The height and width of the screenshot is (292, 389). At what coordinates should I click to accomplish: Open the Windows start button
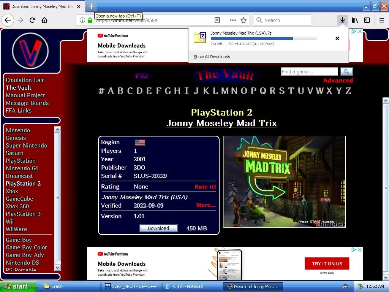click(x=18, y=286)
